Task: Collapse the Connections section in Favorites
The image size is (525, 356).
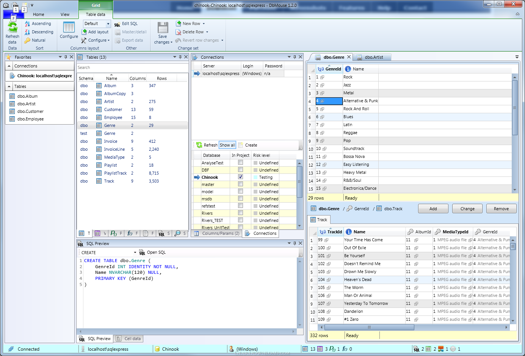Action: (x=9, y=66)
